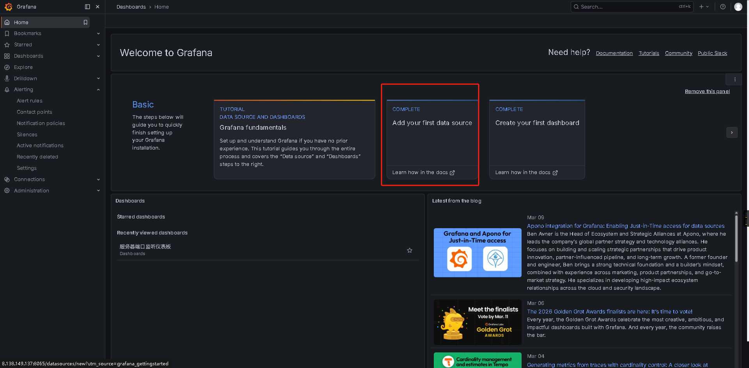Viewport: 749px width, 368px height.
Task: Open Alert rules
Action: 30,101
